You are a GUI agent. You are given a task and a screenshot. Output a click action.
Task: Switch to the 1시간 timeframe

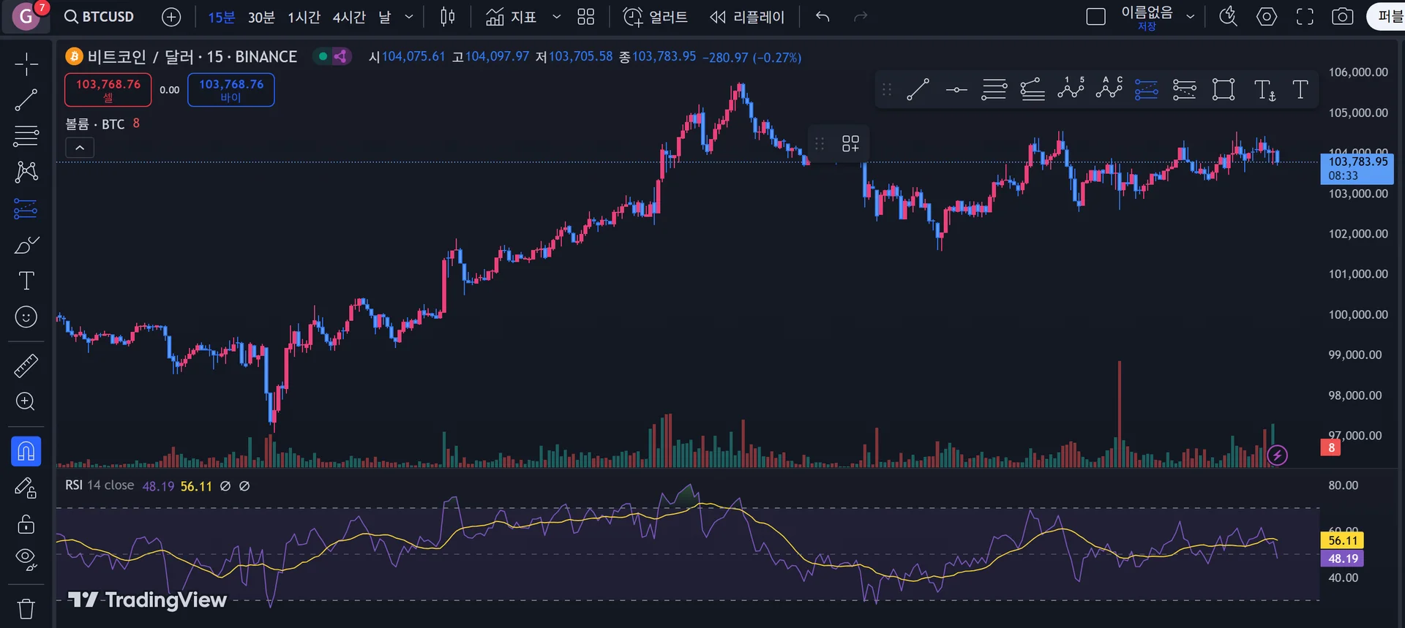click(304, 17)
